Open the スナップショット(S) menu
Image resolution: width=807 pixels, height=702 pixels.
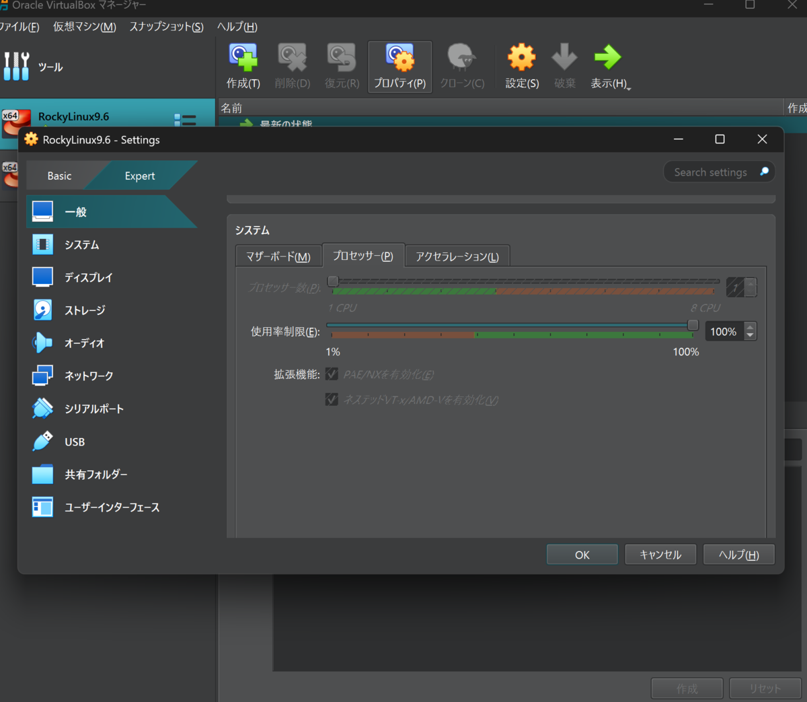[167, 26]
